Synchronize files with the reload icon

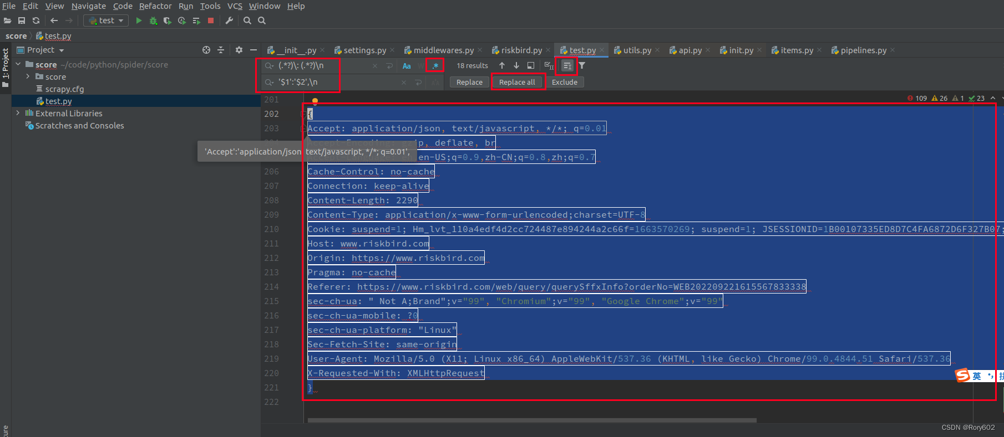coord(36,20)
